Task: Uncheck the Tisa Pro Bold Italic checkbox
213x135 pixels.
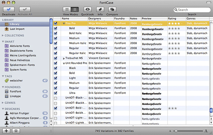Action: click(55, 33)
